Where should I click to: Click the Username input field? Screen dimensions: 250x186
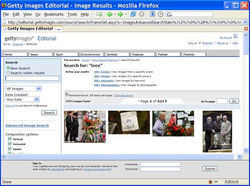pos(160,164)
